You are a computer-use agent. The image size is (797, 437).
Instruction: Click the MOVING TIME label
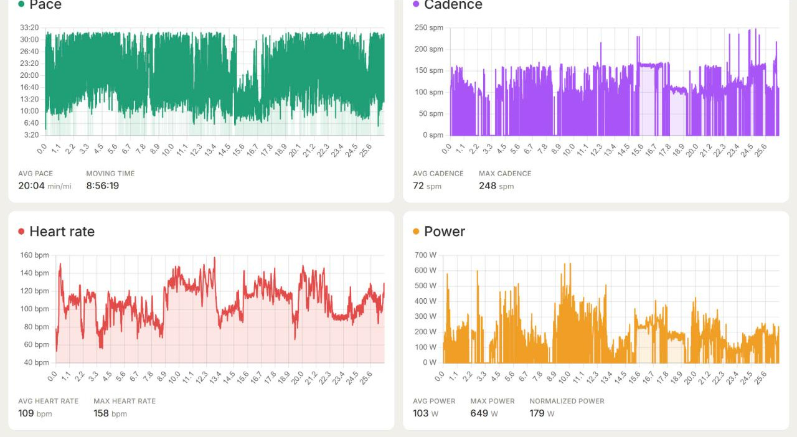[110, 174]
